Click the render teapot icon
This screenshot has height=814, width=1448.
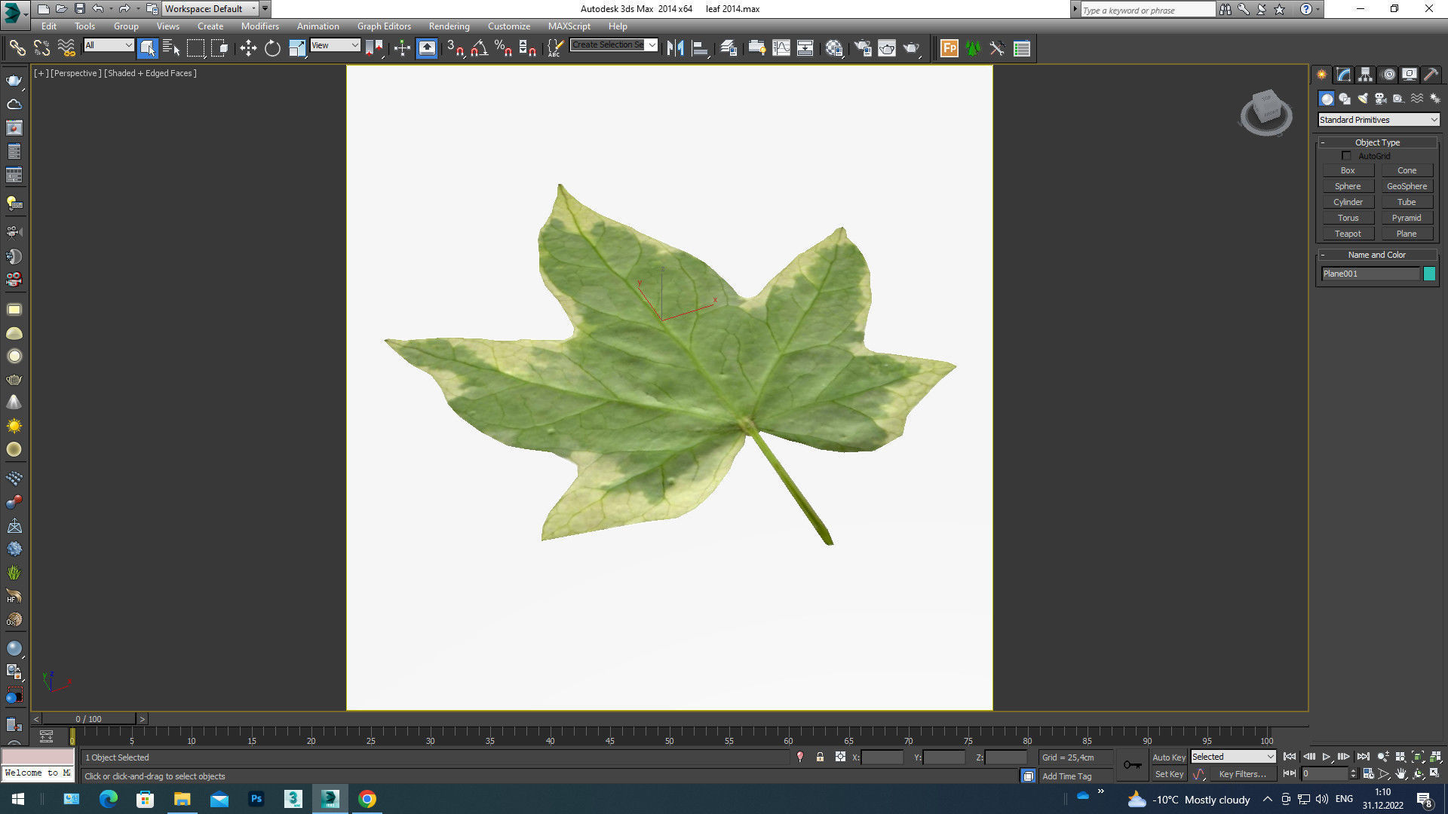click(x=911, y=48)
